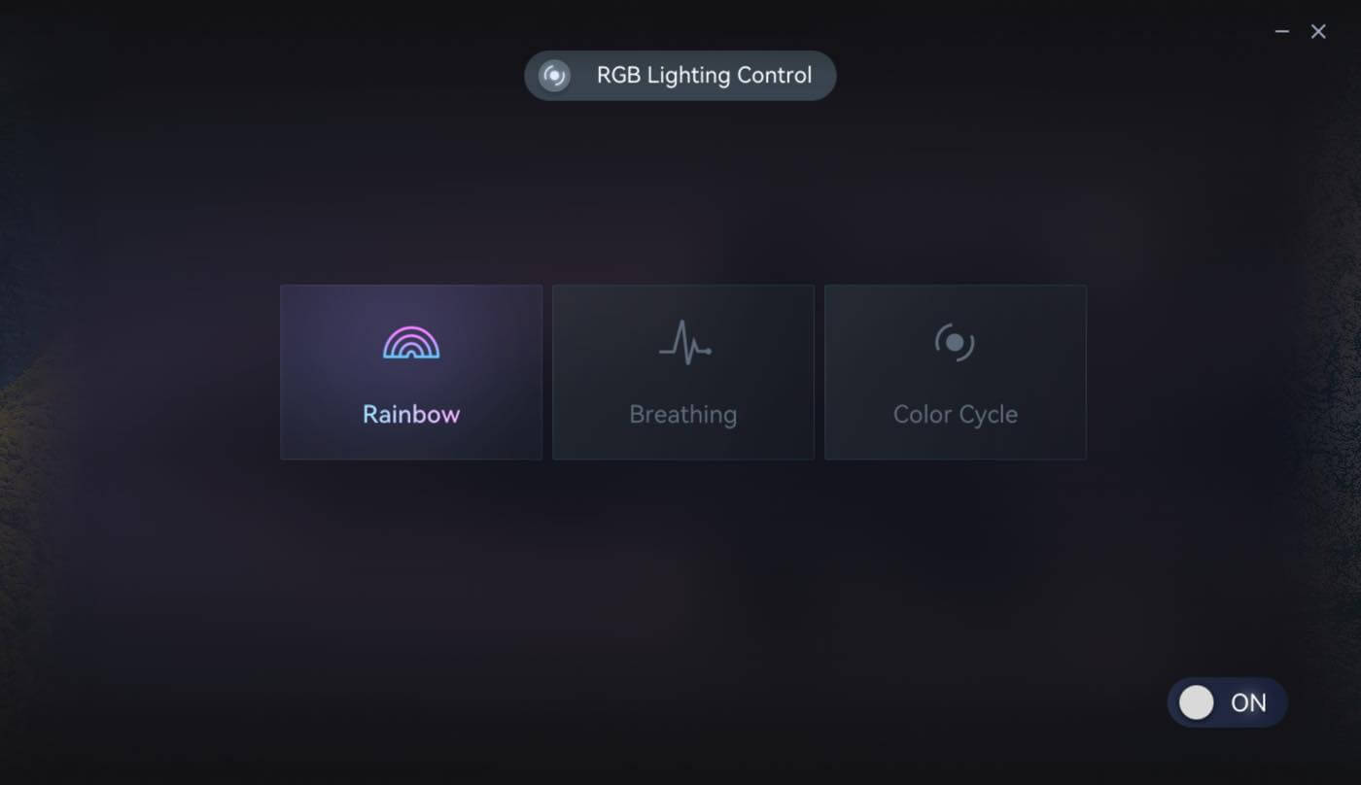Switch to the Breathing lighting mode card
This screenshot has width=1361, height=785.
coord(683,372)
